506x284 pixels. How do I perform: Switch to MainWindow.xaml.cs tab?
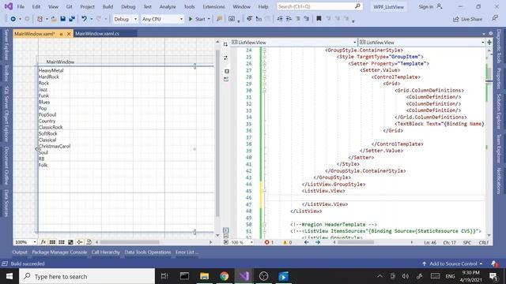(97, 33)
